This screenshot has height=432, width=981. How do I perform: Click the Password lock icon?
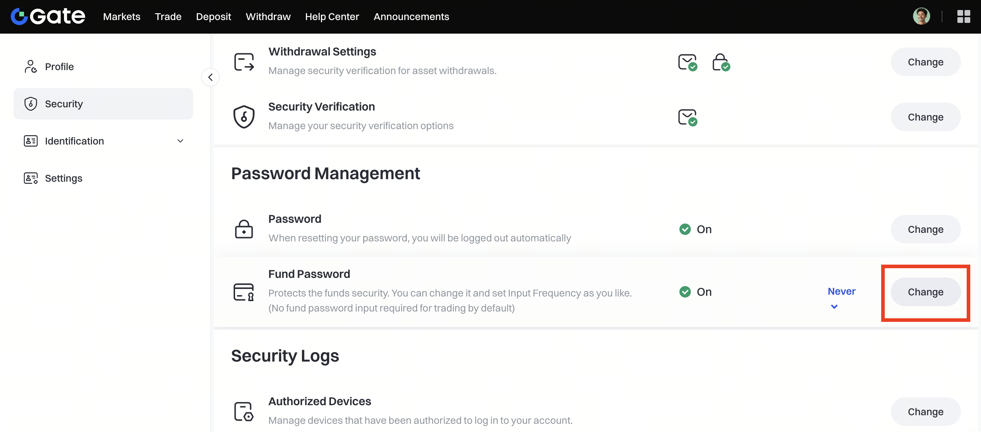point(244,229)
